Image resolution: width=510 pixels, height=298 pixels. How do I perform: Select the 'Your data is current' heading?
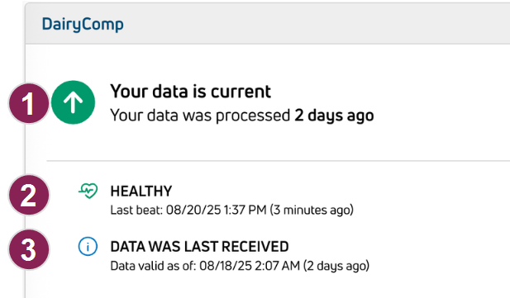coord(190,92)
